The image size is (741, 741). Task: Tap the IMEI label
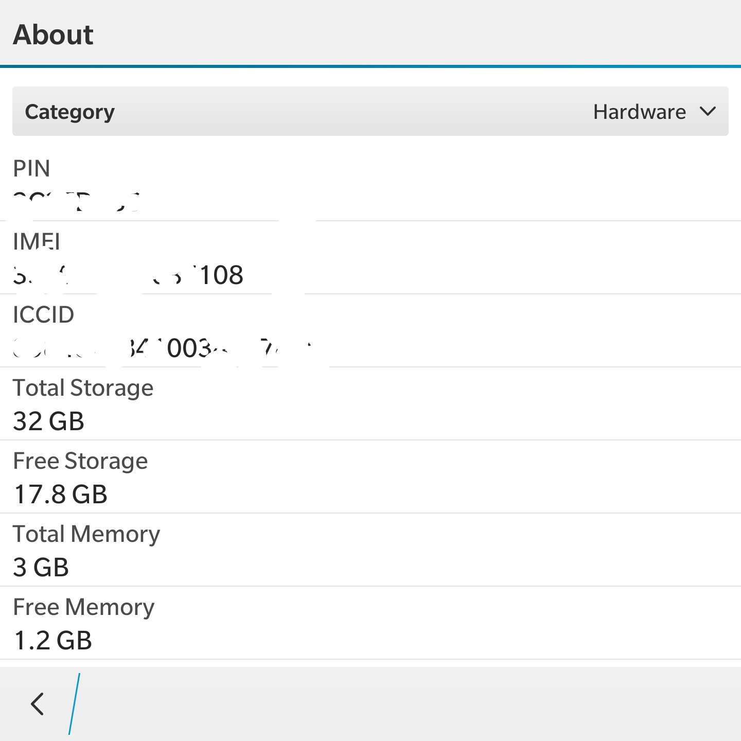(x=37, y=241)
